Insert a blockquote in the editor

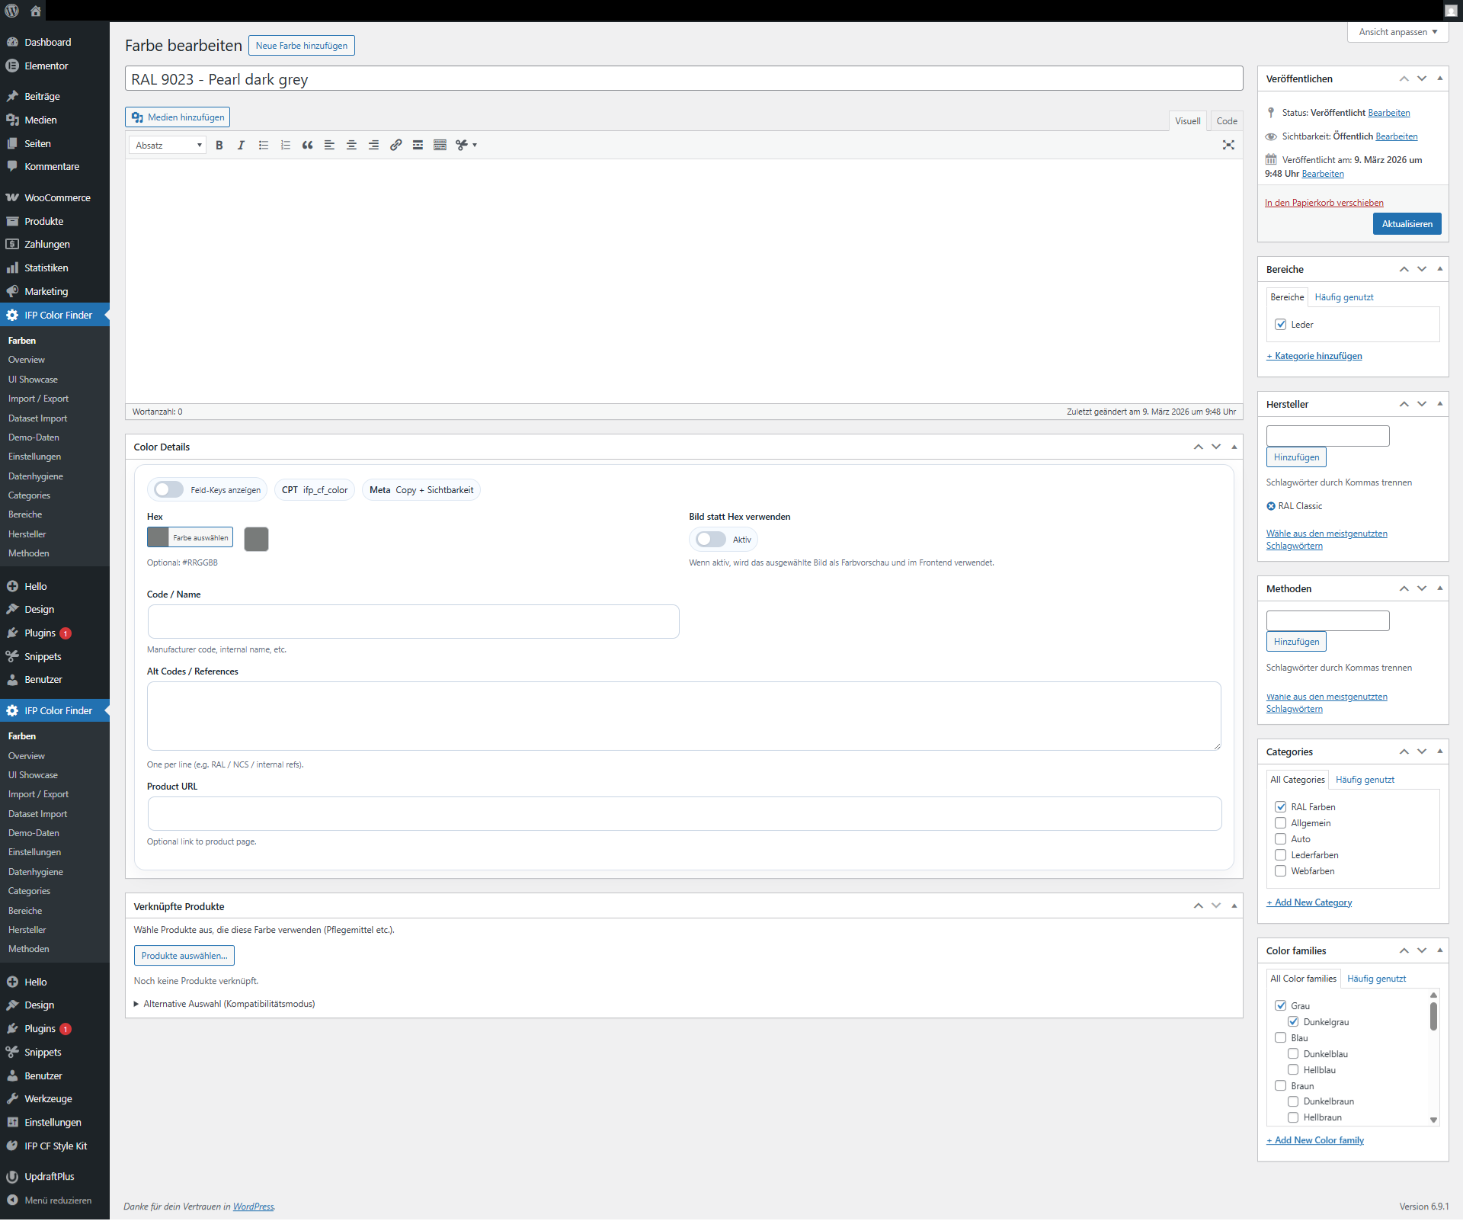pyautogui.click(x=307, y=145)
